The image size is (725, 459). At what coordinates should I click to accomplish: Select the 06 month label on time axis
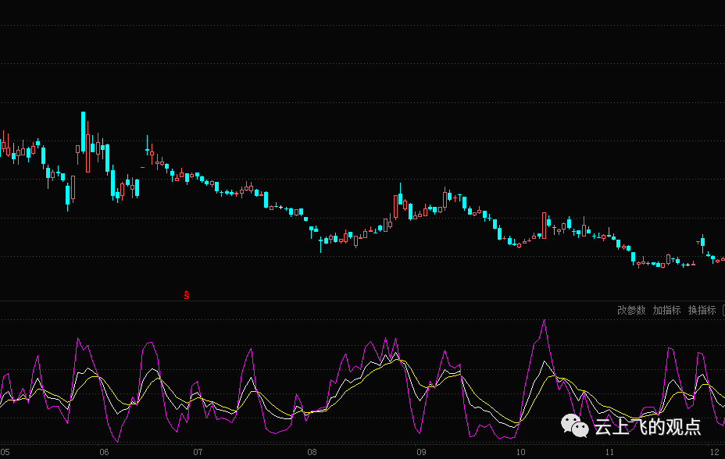tap(104, 452)
